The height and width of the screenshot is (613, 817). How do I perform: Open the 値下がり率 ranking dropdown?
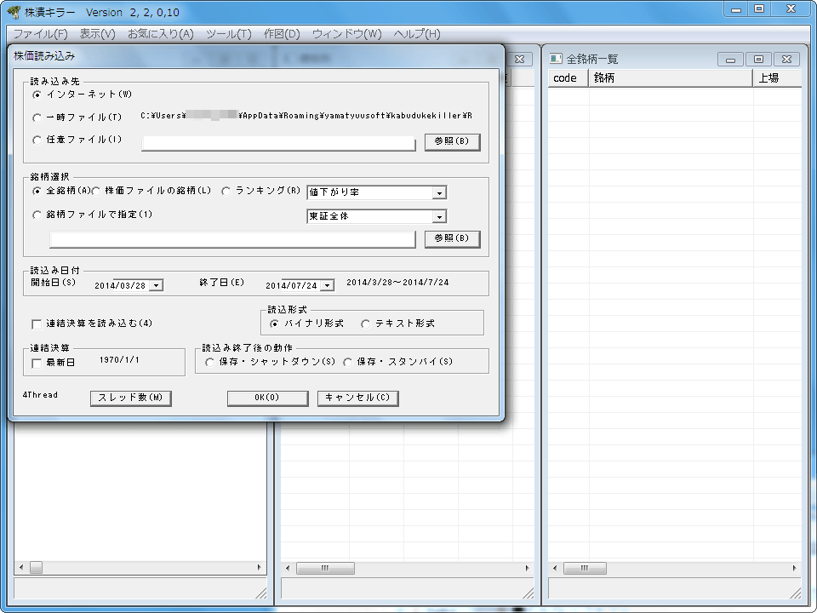point(439,193)
